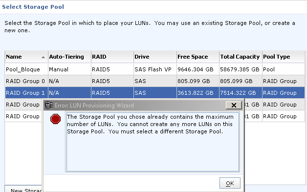The width and height of the screenshot is (307, 192).
Task: Select the highlighted RAID Group 1 row
Action: (x=155, y=93)
